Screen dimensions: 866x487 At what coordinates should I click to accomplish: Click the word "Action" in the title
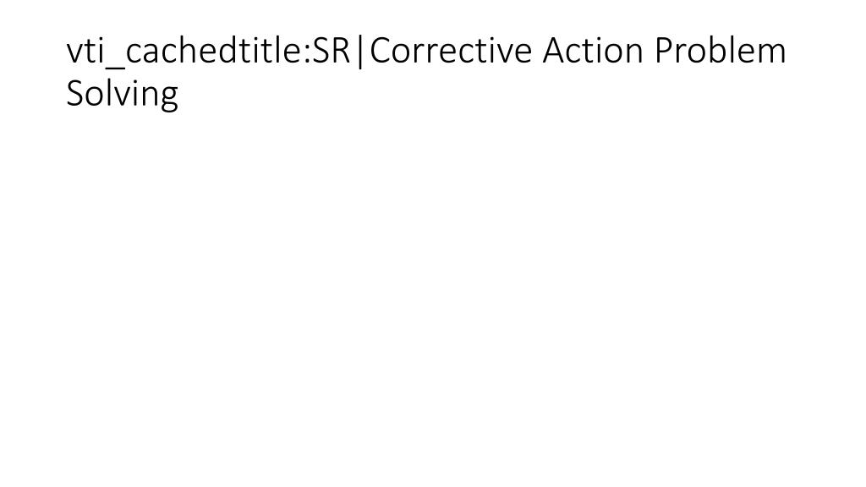[x=593, y=51]
